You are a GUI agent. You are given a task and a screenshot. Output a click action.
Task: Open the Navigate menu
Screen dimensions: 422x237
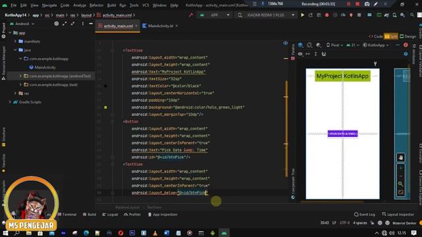(x=49, y=5)
